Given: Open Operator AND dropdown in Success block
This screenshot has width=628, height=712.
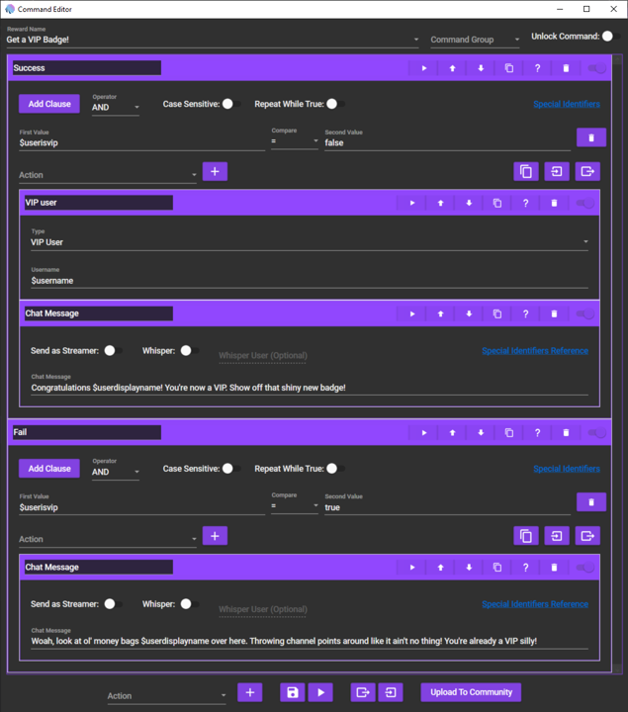Looking at the screenshot, I should (116, 107).
